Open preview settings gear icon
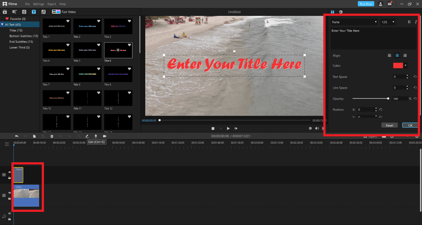The image size is (422, 225). (x=310, y=128)
